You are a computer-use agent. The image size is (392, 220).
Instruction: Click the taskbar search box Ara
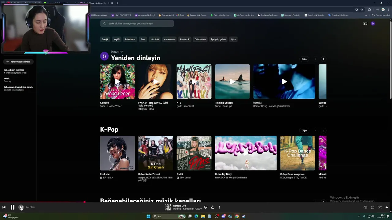click(169, 216)
